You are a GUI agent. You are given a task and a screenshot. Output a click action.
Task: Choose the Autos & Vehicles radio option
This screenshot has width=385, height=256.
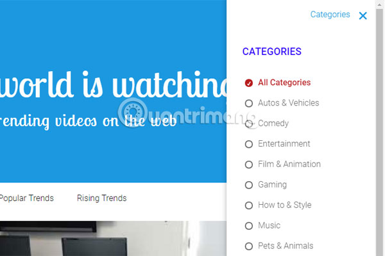click(249, 104)
